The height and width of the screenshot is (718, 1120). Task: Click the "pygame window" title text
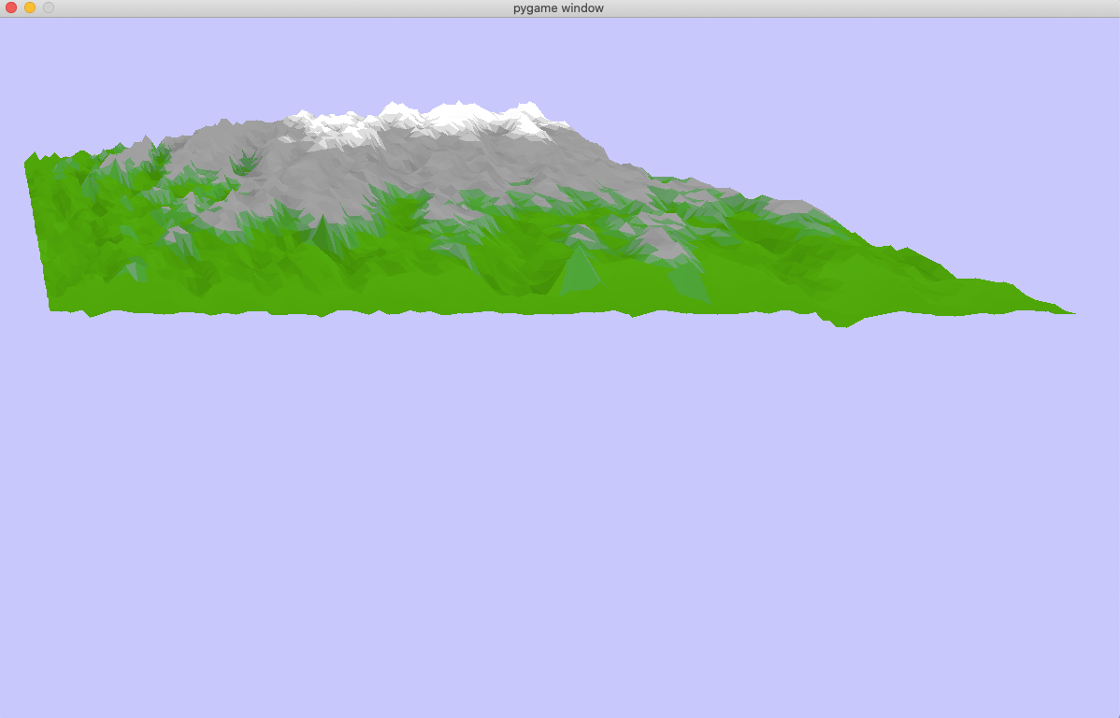pyautogui.click(x=558, y=7)
